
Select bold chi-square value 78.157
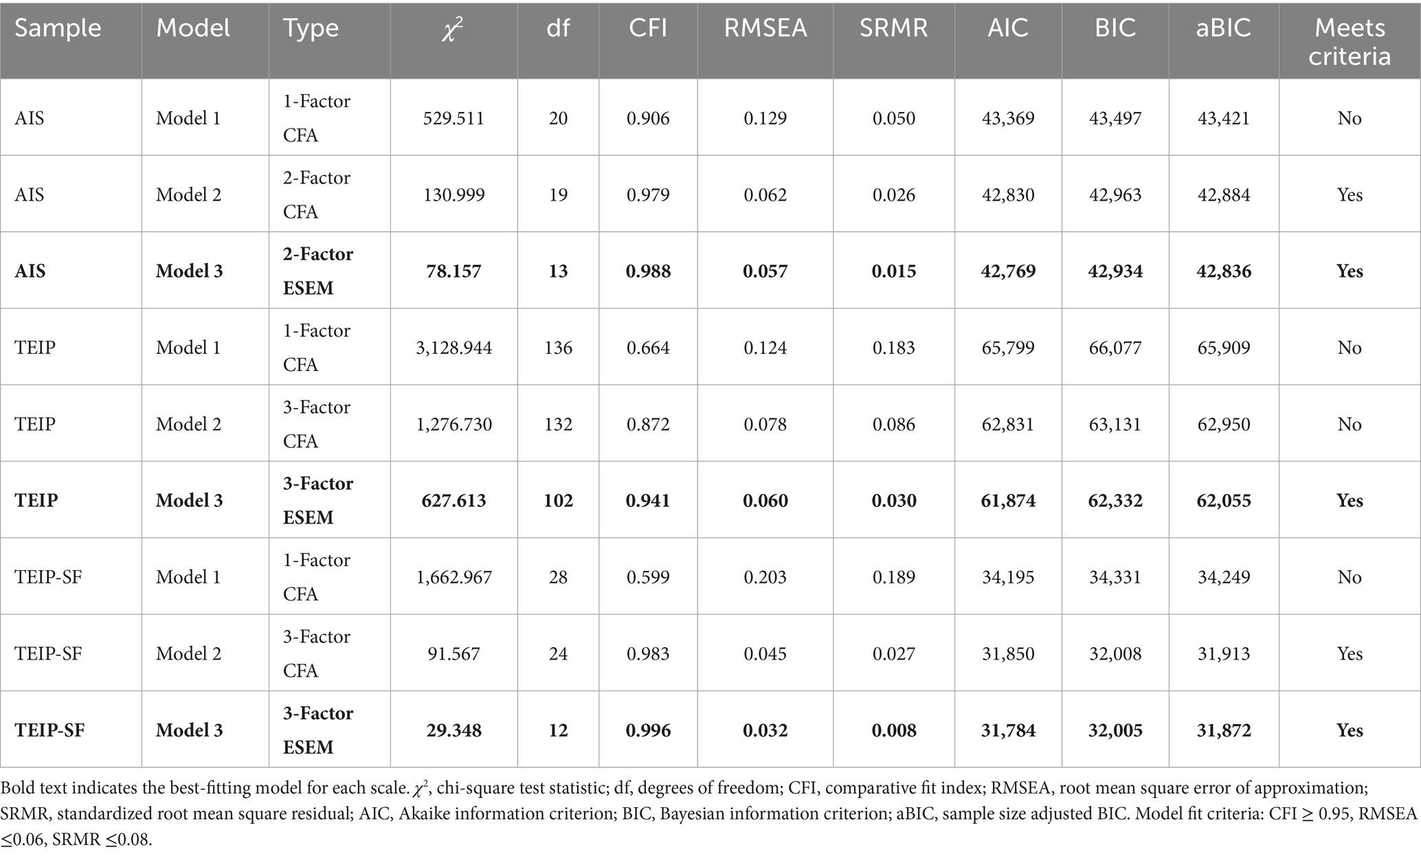pos(454,271)
